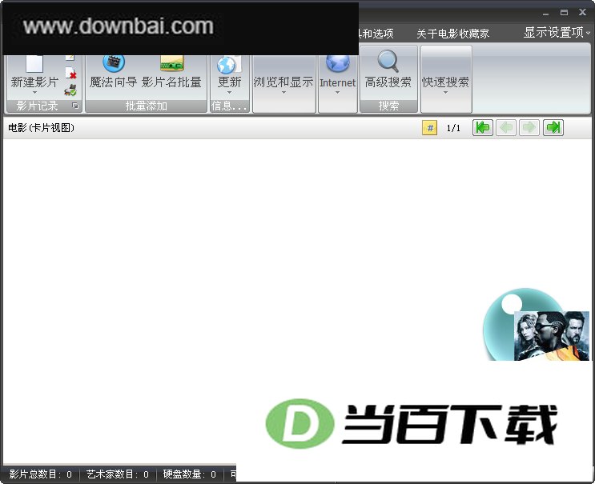
Task: Click the 1/1 page indicator
Action: coord(453,128)
